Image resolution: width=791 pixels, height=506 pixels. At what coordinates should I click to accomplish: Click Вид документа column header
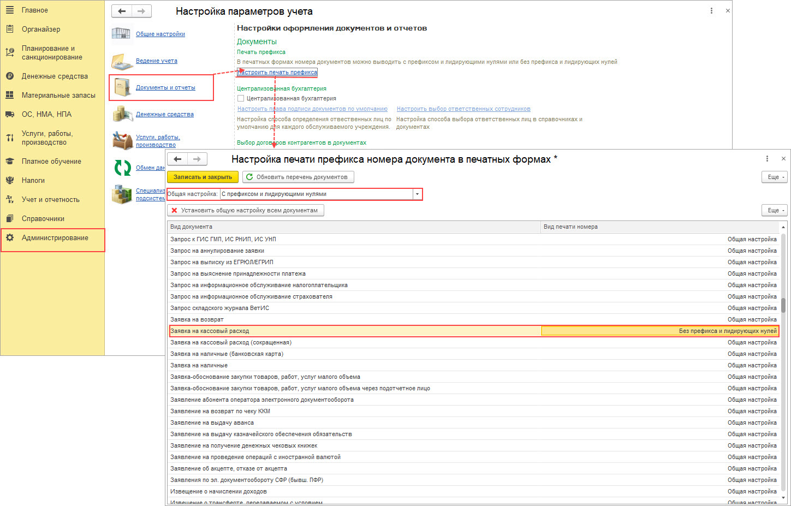354,227
